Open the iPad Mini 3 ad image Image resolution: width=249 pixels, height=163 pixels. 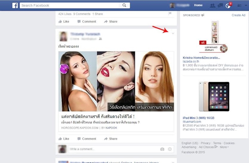(x=214, y=96)
